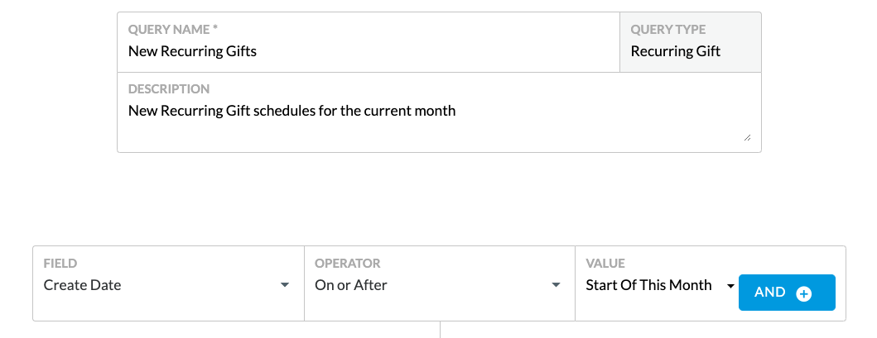Viewport: 877px width, 338px height.
Task: Click the DESCRIPTION label
Action: [x=169, y=89]
